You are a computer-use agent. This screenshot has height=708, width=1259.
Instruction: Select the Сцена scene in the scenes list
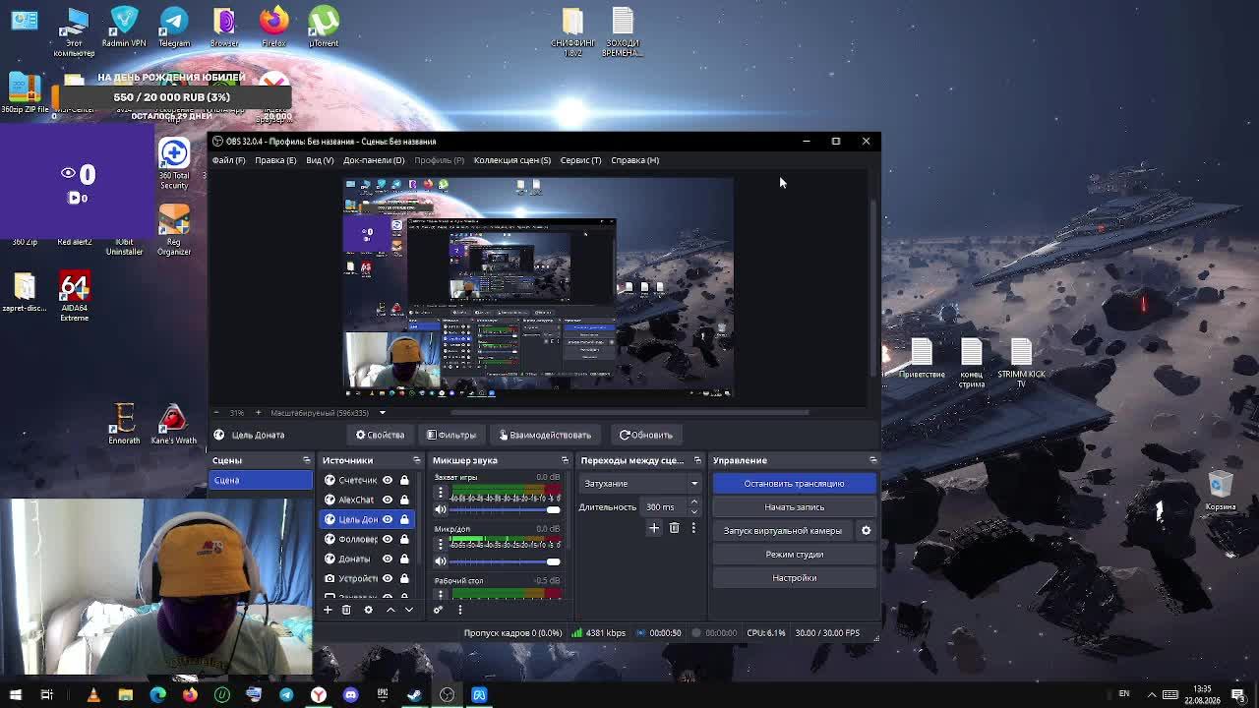[x=261, y=480]
